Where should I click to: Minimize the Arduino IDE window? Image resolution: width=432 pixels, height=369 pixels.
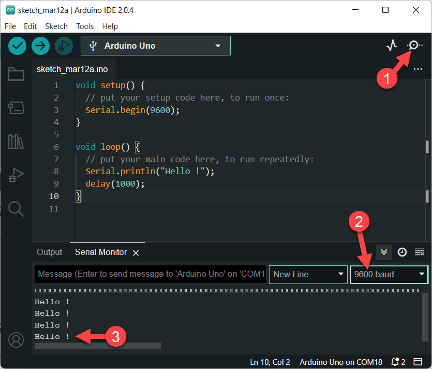tap(355, 10)
